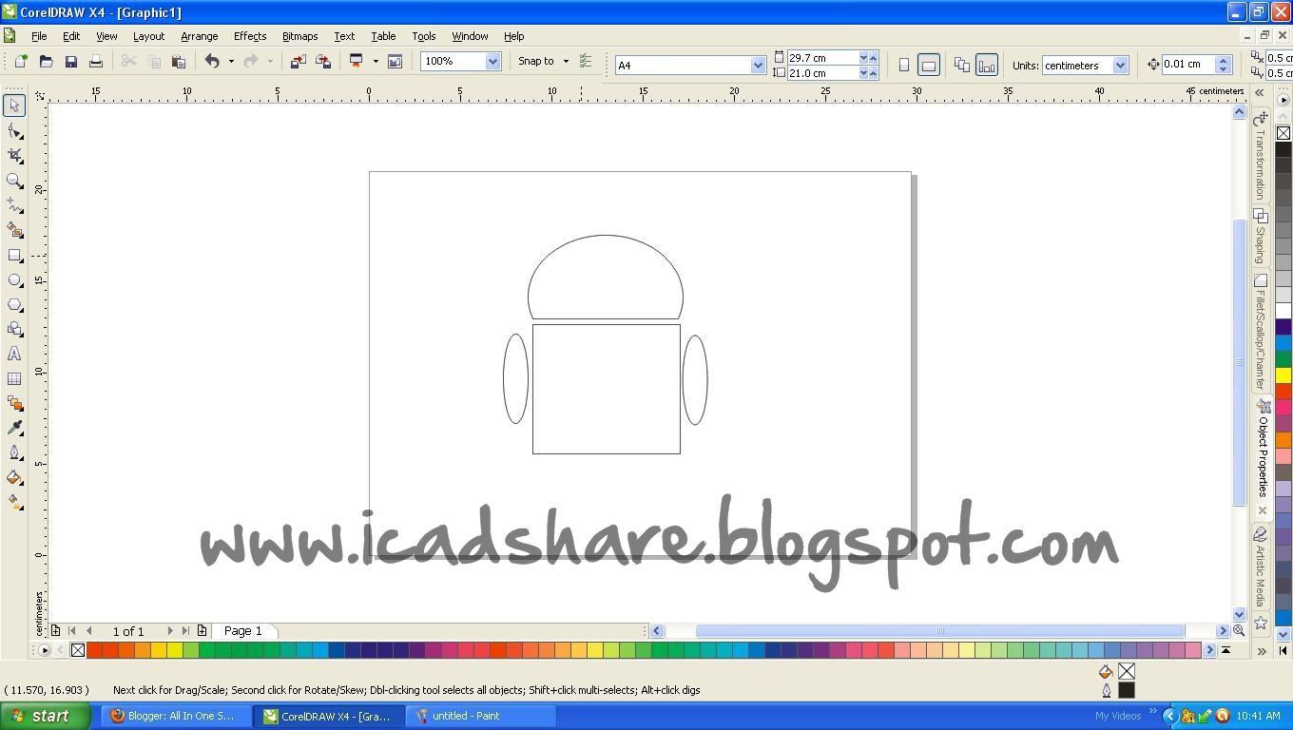Open the Arrange menu
Viewport: 1293px width, 730px height.
tap(199, 36)
